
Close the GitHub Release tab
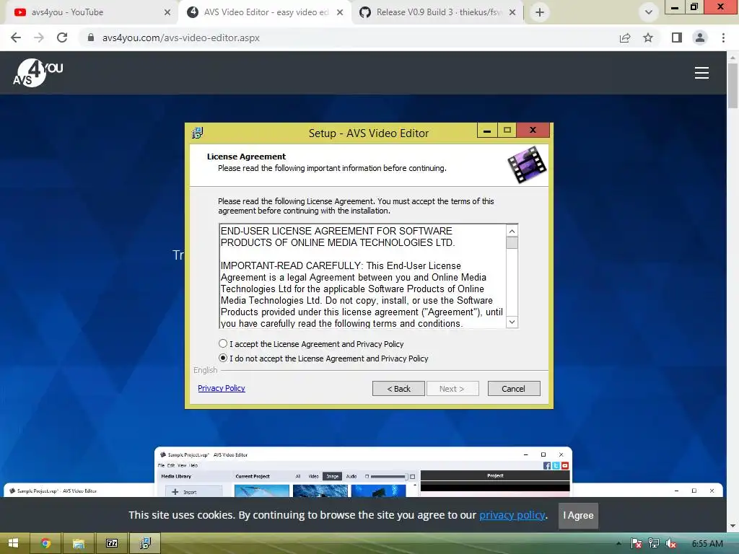512,12
